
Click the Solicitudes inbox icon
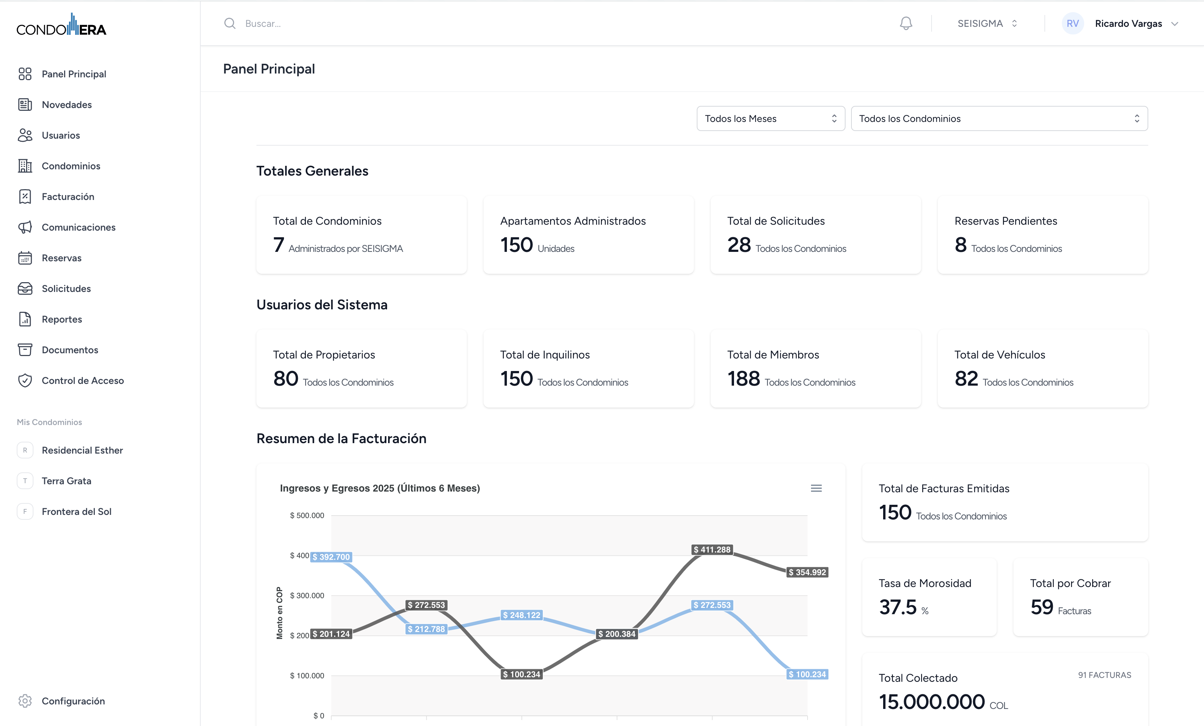click(25, 289)
